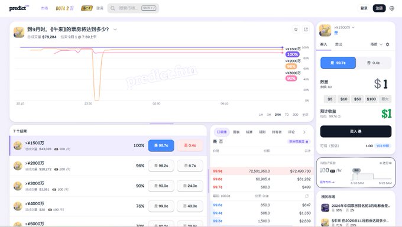Switch to the 图表 chart tab

236,132
